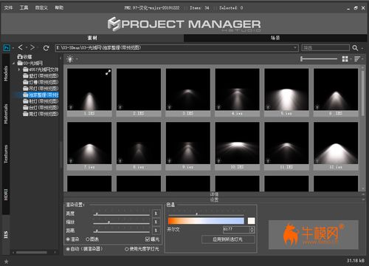Open the sort options dropdown arrow

[x=362, y=59]
